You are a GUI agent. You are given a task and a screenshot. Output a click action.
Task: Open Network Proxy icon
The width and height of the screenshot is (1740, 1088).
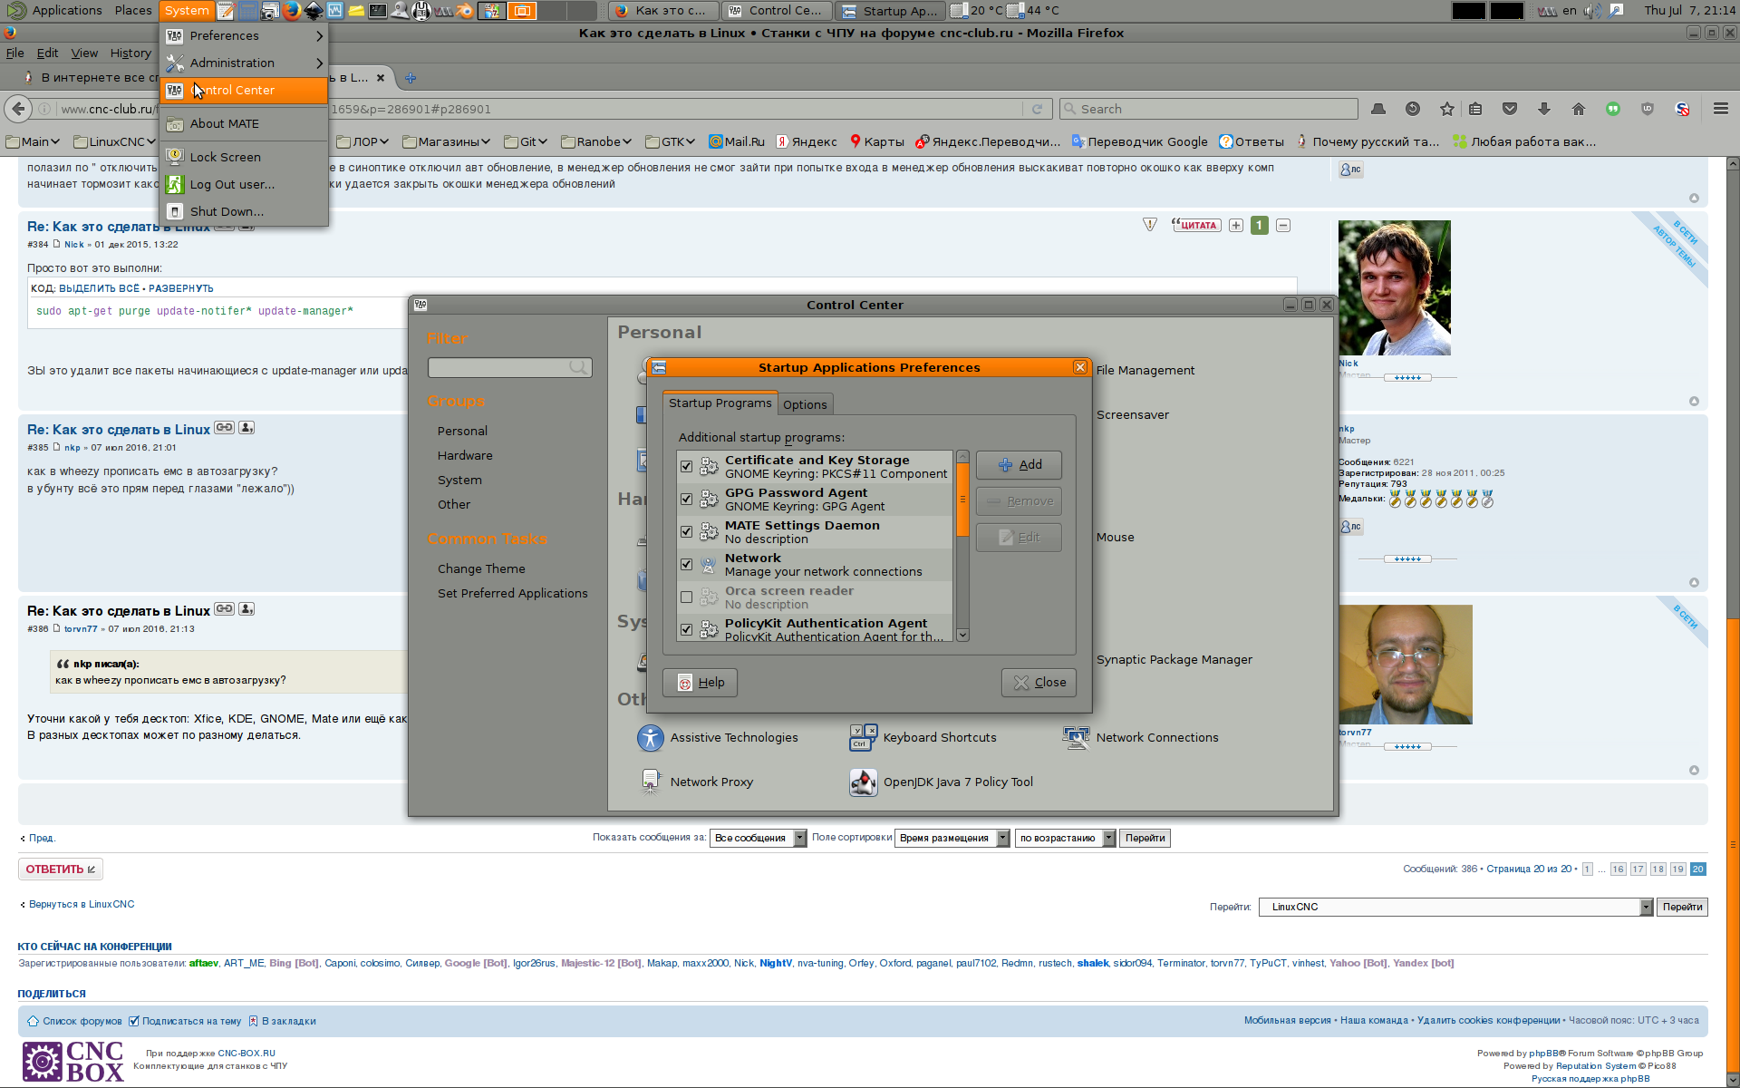pos(650,782)
